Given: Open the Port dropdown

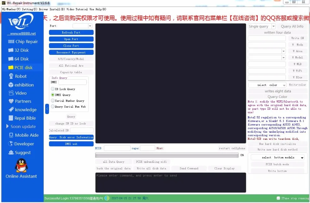Looking at the screenshot, I should (x=90, y=26).
